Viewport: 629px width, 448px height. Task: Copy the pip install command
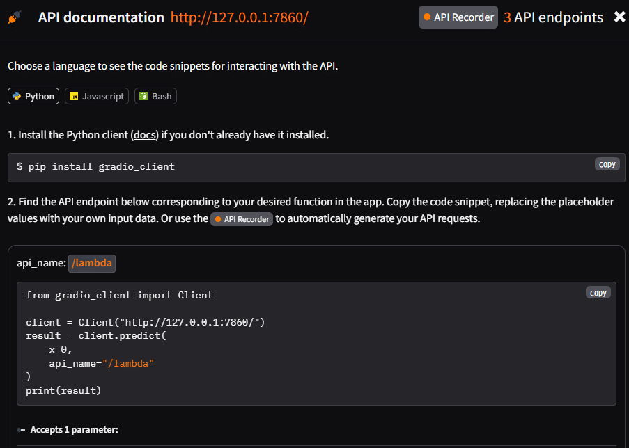[x=607, y=164]
